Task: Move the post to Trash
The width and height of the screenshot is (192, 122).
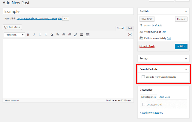Action: (147, 46)
